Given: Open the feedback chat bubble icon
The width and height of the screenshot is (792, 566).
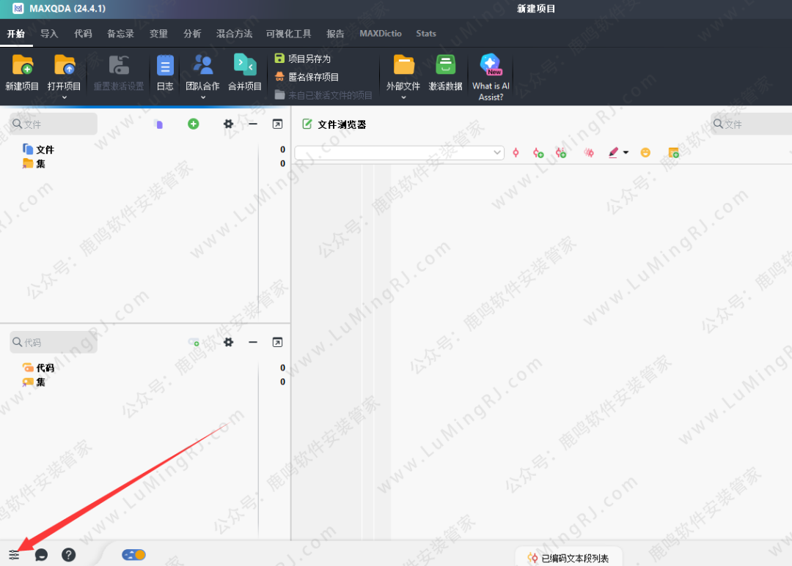Looking at the screenshot, I should click(x=42, y=555).
